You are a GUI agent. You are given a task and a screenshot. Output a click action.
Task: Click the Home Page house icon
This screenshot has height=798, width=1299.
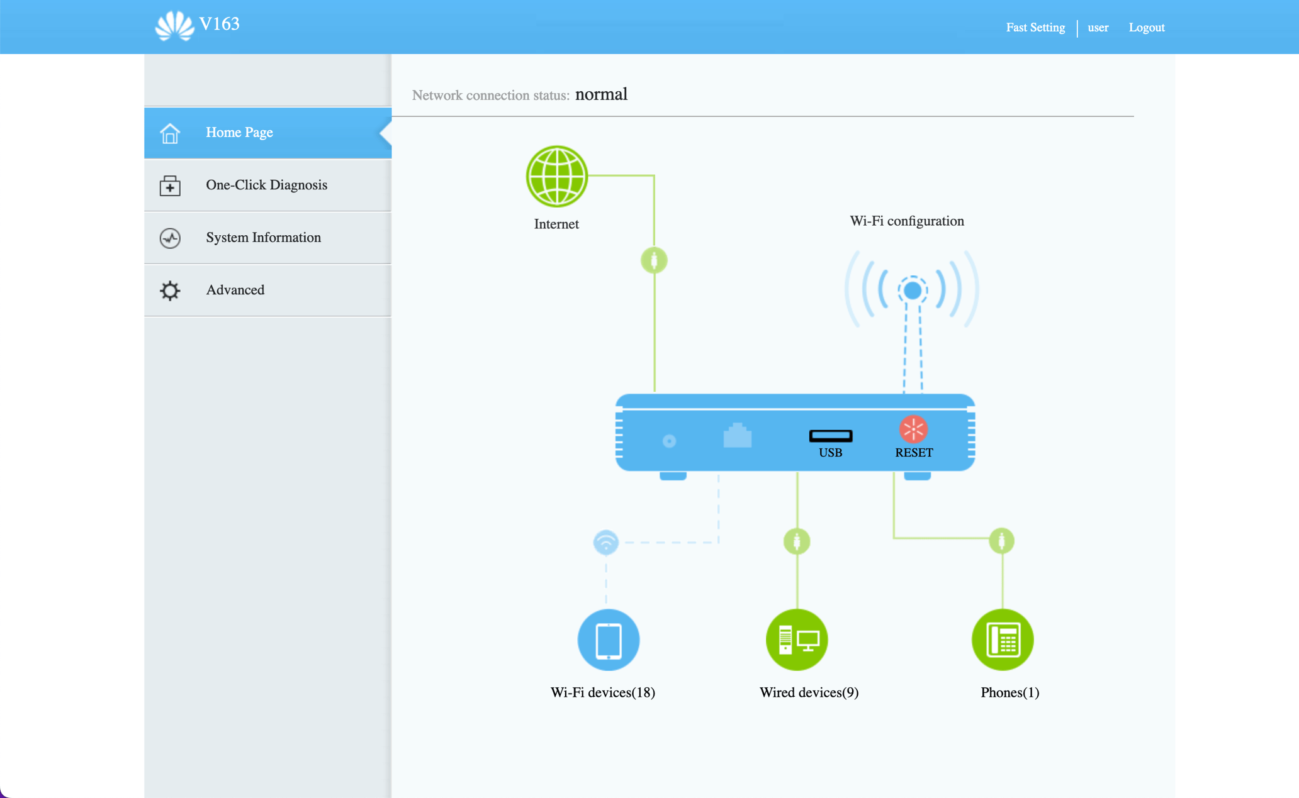coord(170,133)
